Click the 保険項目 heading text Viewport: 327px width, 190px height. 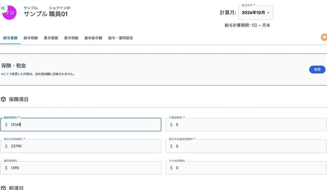(19, 99)
